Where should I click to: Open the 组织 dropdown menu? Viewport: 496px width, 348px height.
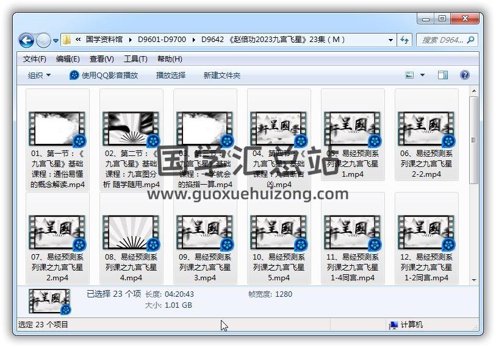39,75
